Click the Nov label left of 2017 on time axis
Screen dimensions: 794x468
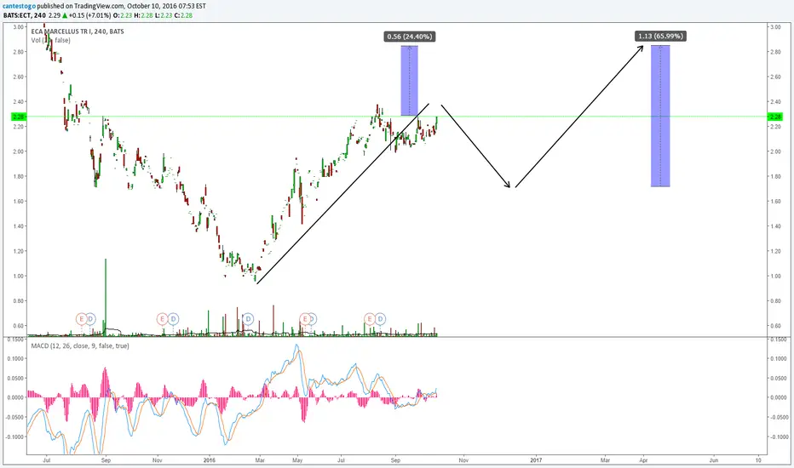(463, 460)
